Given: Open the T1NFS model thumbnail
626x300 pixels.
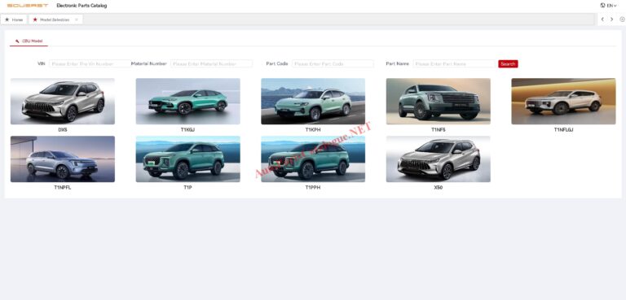Looking at the screenshot, I should pos(439,101).
